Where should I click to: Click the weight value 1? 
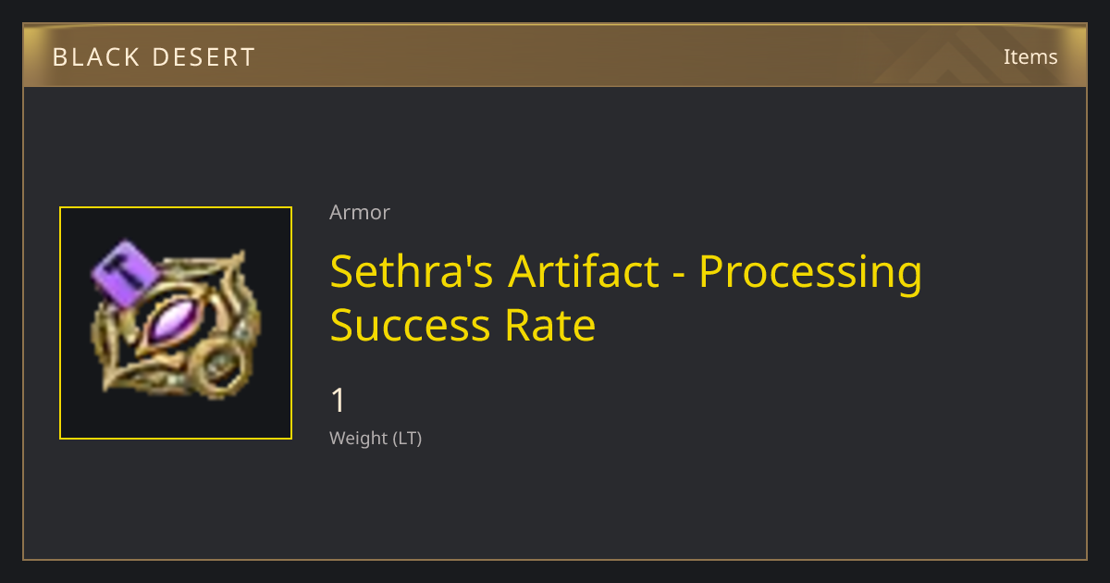point(339,401)
